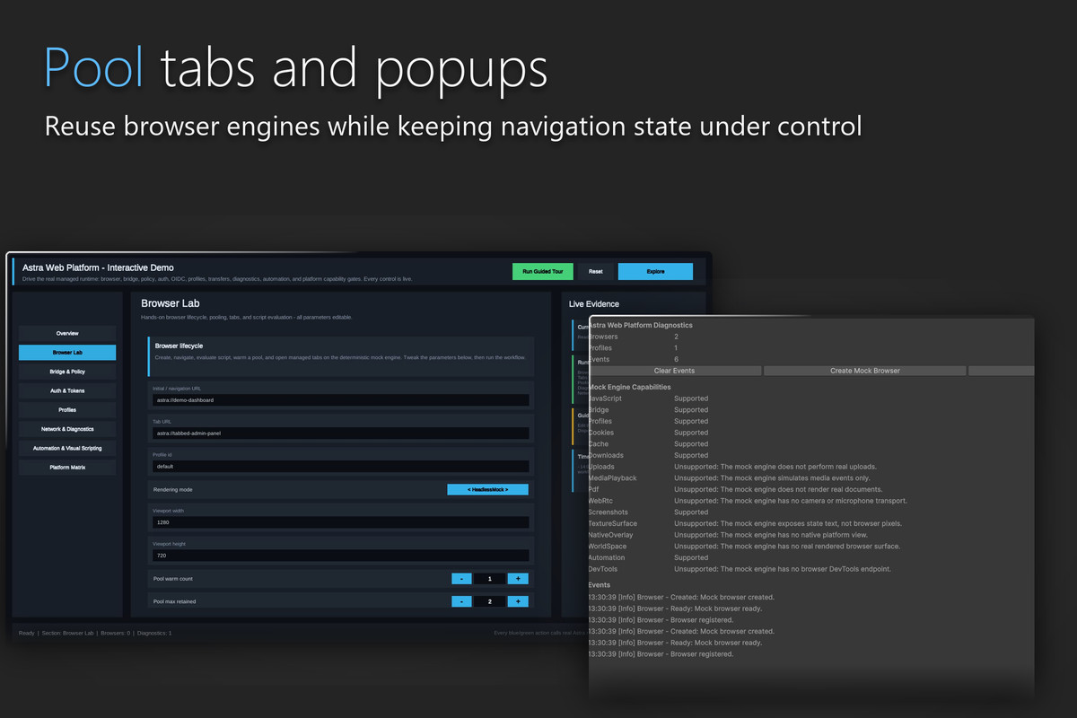Viewport: 1077px width, 718px height.
Task: Click Clear Events in the Diagnostics window
Action: tap(674, 371)
